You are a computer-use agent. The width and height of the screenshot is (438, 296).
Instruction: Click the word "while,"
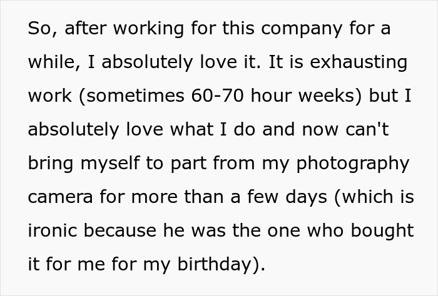coord(54,62)
